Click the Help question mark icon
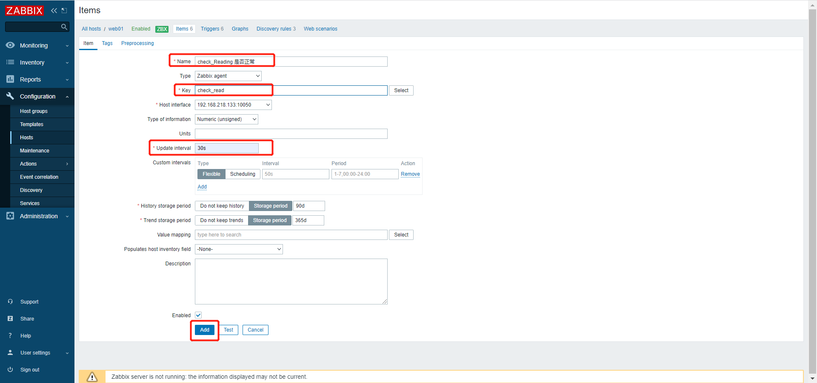 10,335
